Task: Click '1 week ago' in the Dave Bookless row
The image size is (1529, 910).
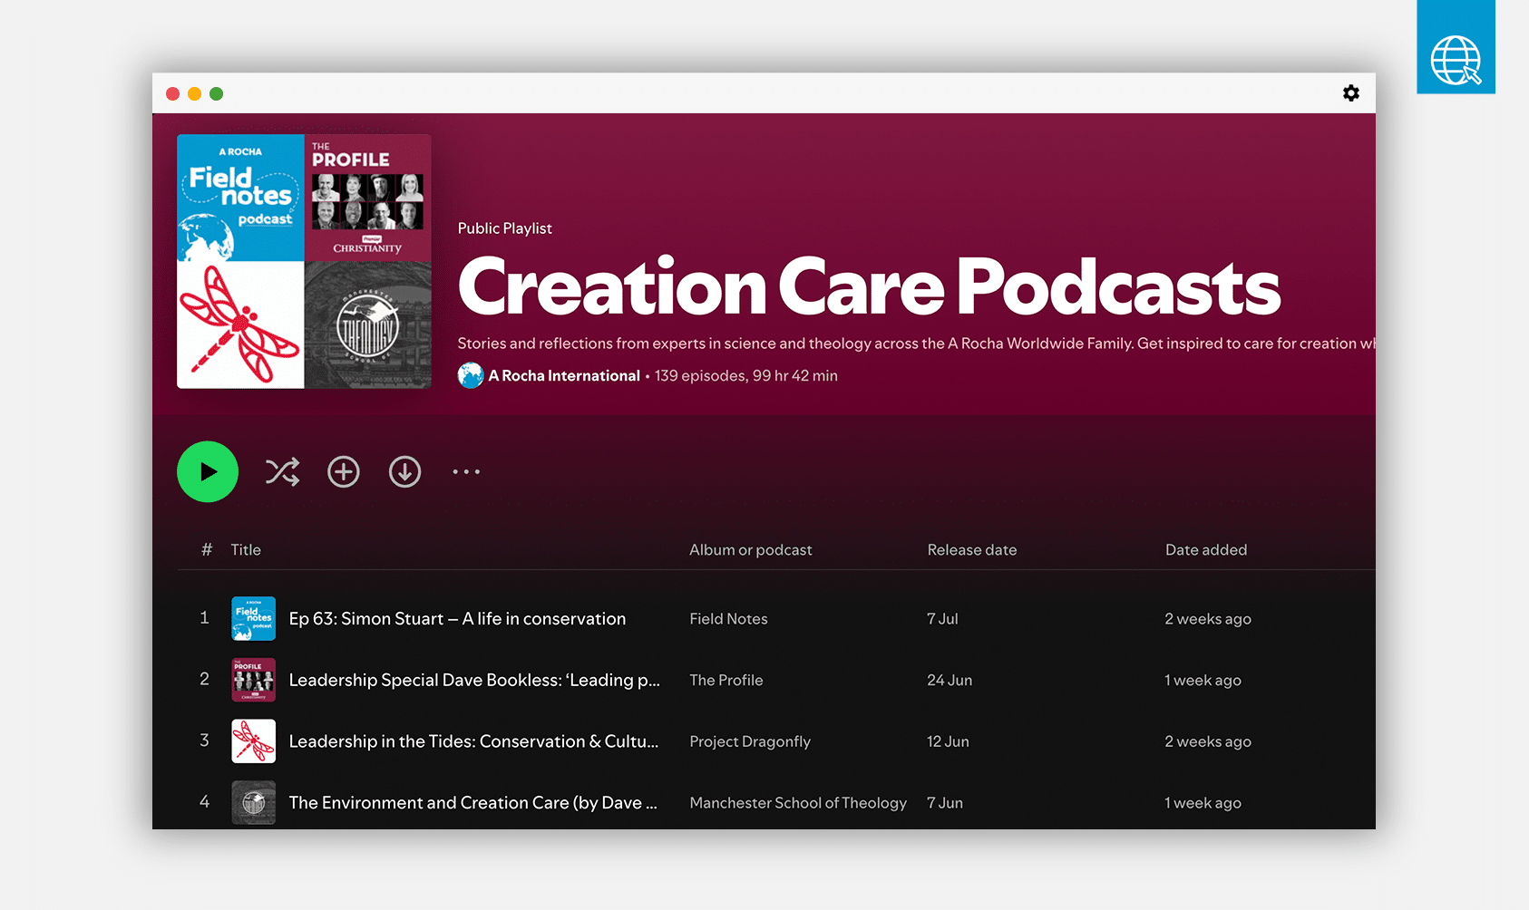Action: pyautogui.click(x=1203, y=680)
